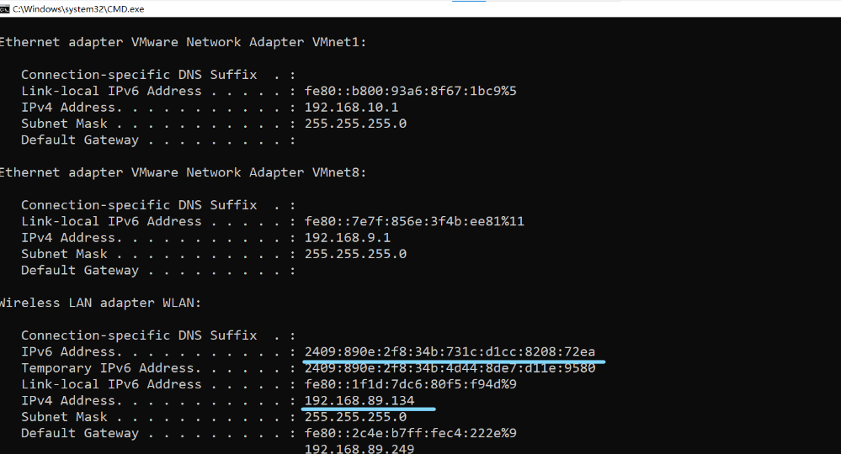Click the CMD icon in title bar
The image size is (841, 454).
tap(4, 9)
